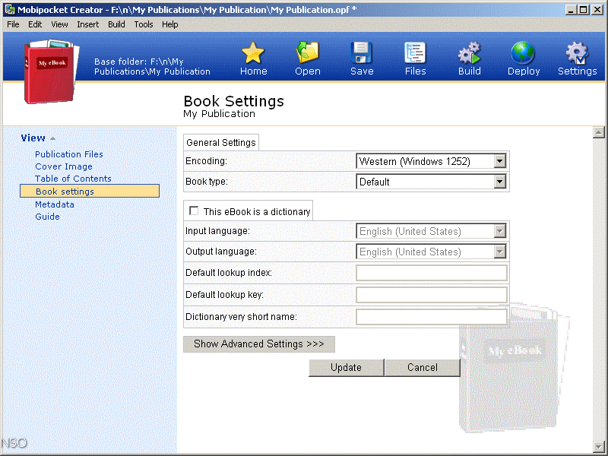
Task: Open the Tools menu
Action: tap(144, 24)
